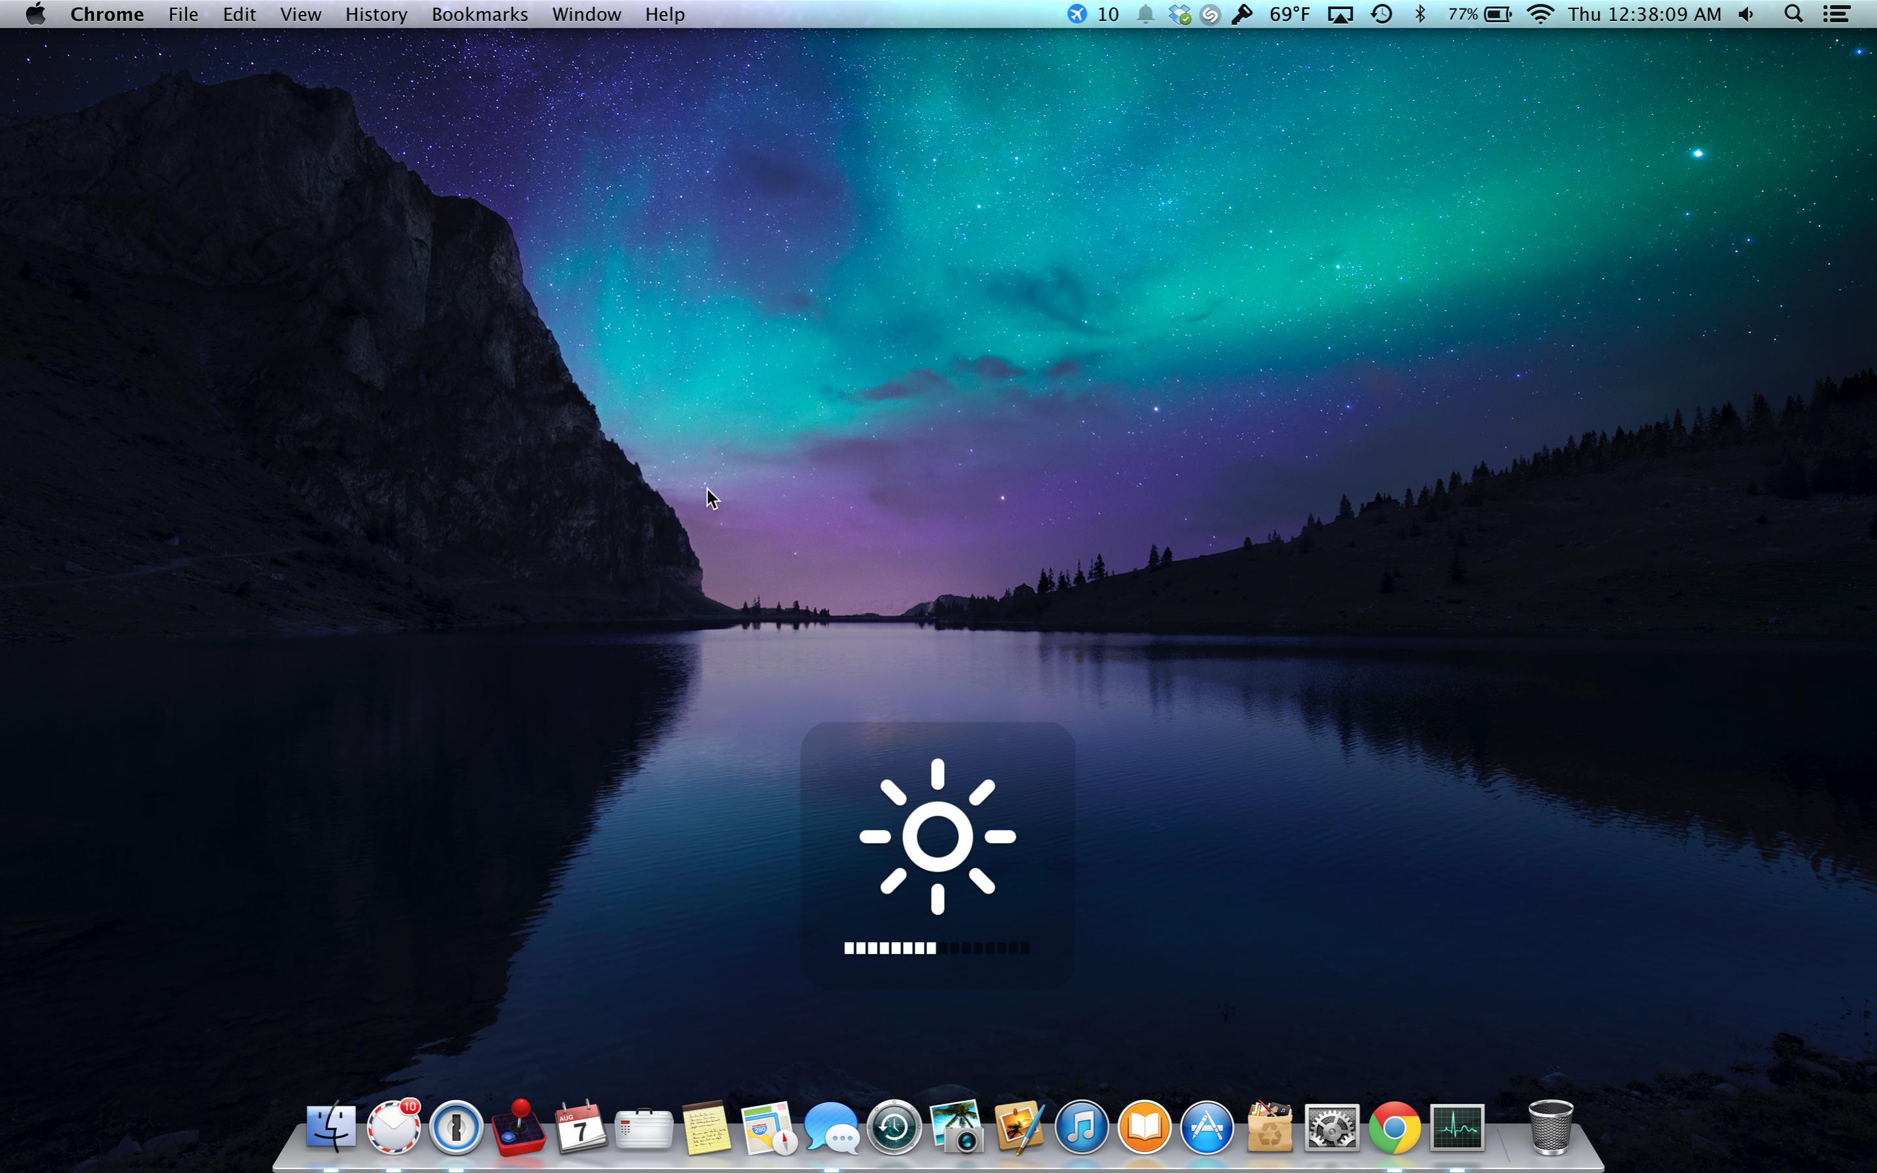
Task: Click the Airmail airplane menu bar icon
Action: (x=1076, y=14)
